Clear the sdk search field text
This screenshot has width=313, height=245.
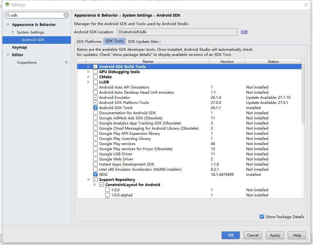(x=66, y=15)
